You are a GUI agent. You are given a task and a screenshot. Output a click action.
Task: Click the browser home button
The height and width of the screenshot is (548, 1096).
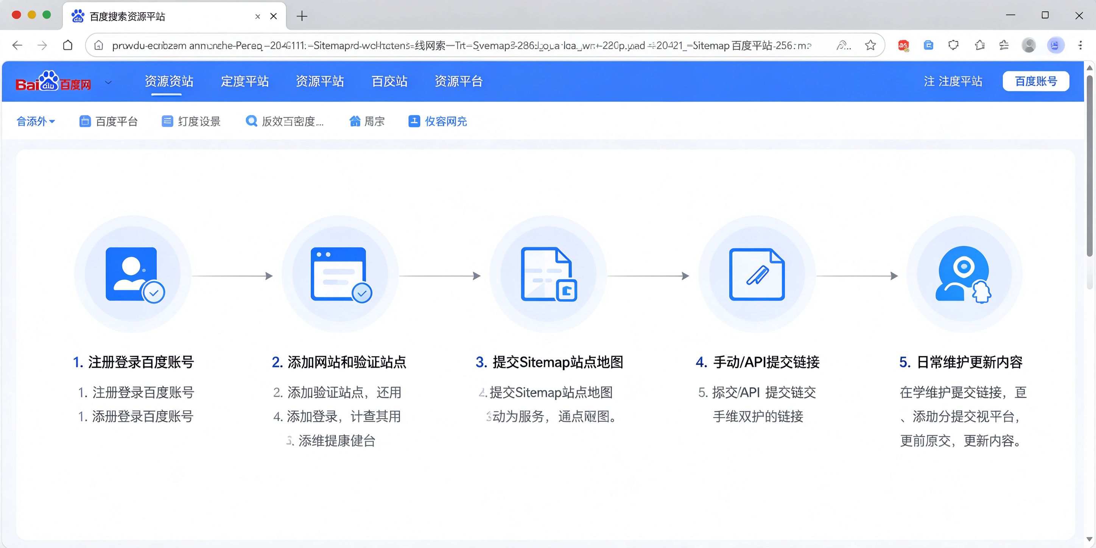(68, 45)
